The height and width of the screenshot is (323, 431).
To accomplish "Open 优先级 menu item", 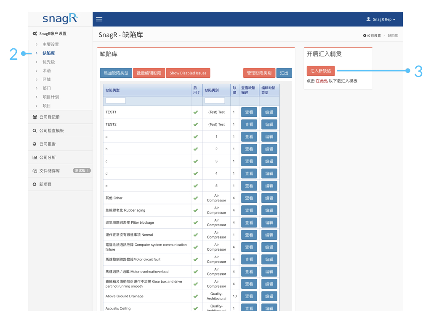I will pos(49,62).
